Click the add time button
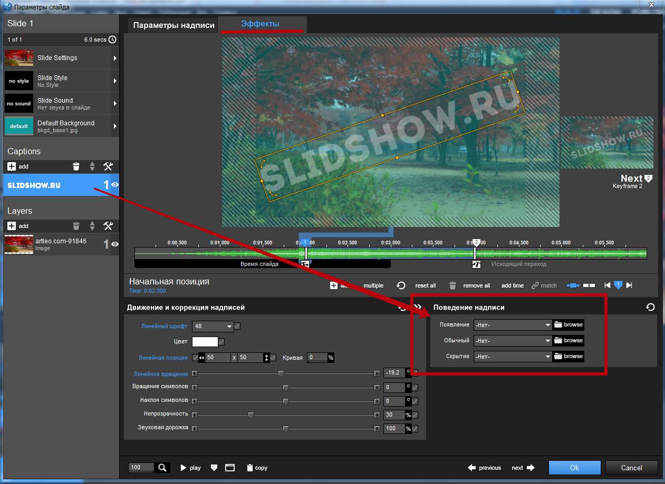Screen dimensions: 665x484 coord(513,285)
